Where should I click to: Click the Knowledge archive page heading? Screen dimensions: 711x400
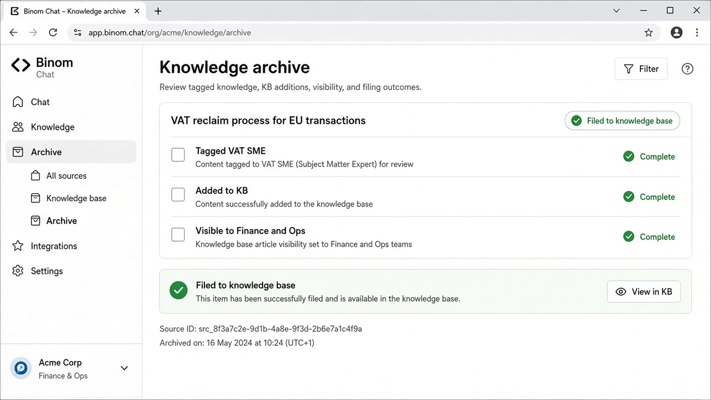[234, 68]
